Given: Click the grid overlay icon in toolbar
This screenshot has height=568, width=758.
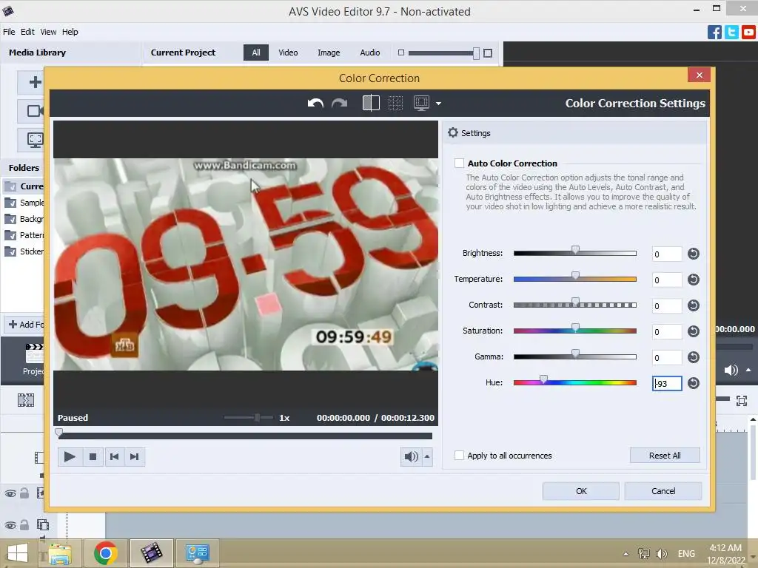Looking at the screenshot, I should [395, 104].
